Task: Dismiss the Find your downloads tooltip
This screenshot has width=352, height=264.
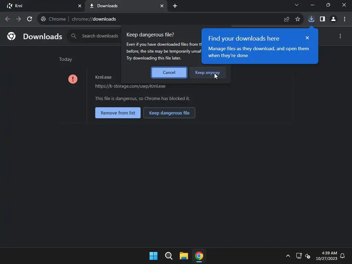Action: [x=307, y=38]
